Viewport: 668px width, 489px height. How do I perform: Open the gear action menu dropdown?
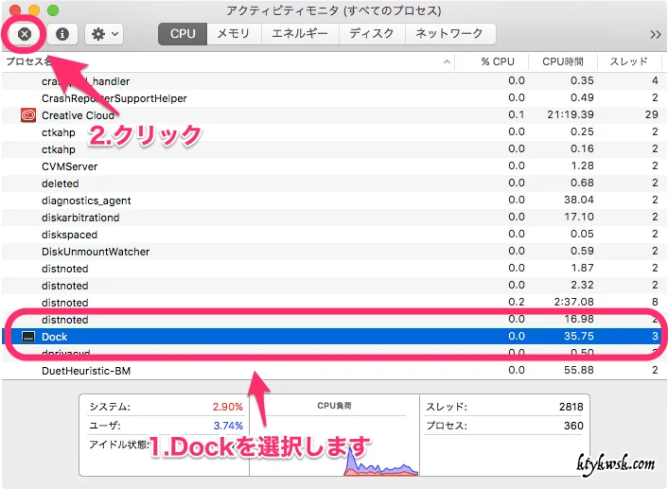coord(104,34)
